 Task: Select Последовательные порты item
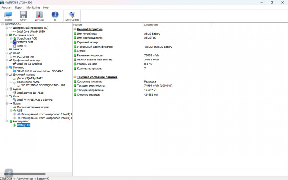tap(33, 107)
